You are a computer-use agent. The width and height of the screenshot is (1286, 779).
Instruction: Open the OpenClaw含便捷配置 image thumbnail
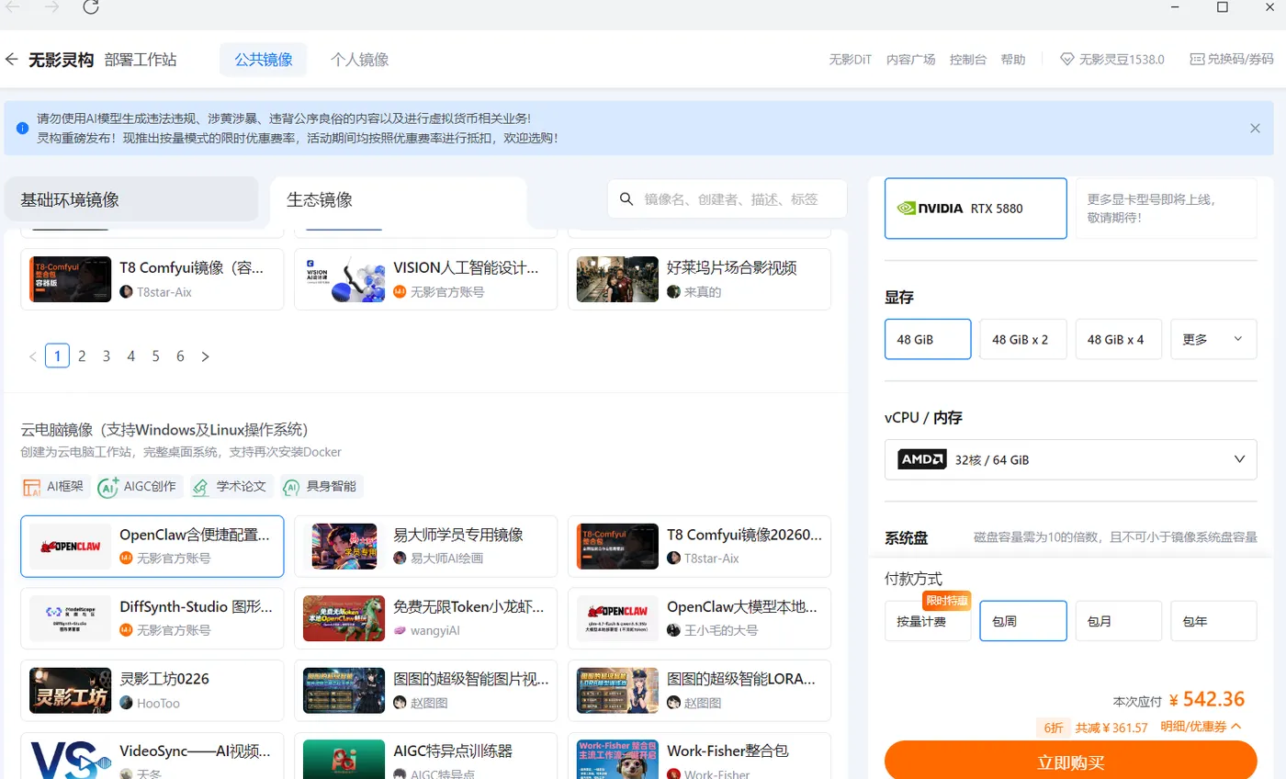pyautogui.click(x=71, y=547)
